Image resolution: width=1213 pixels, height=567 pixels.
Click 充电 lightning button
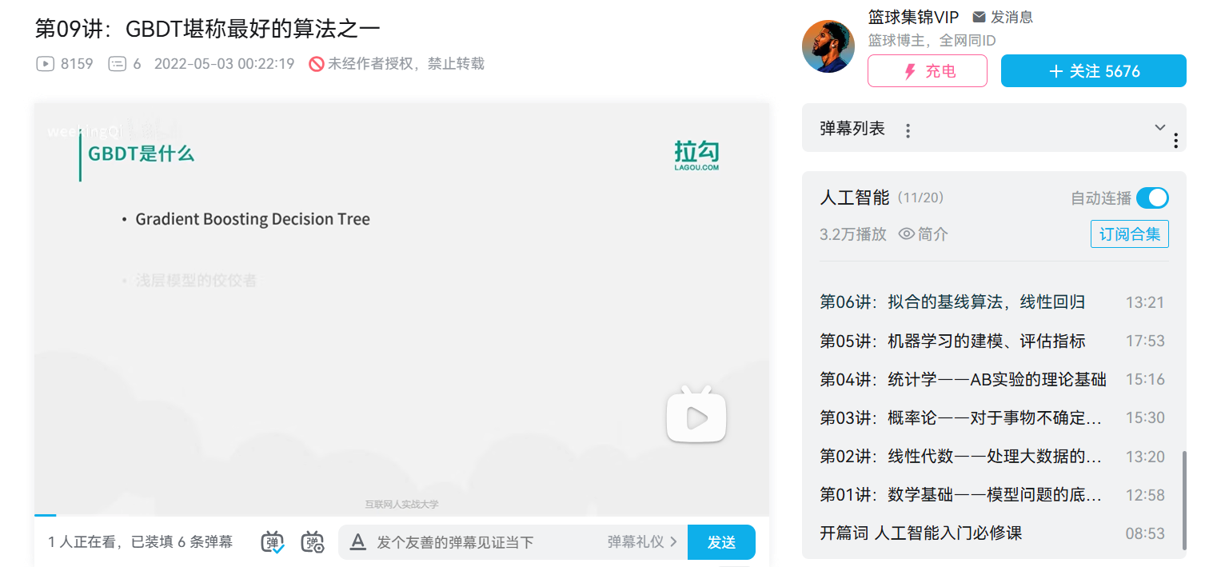pyautogui.click(x=928, y=71)
